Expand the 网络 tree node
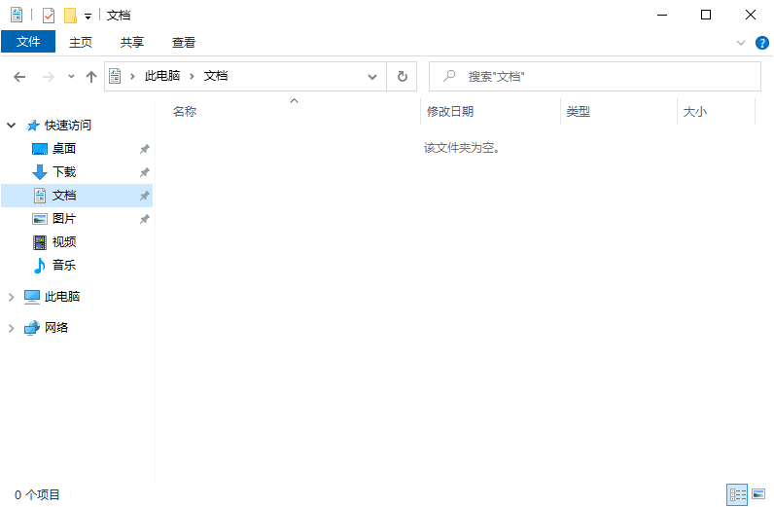Screen dimensions: 774x507 (12, 328)
